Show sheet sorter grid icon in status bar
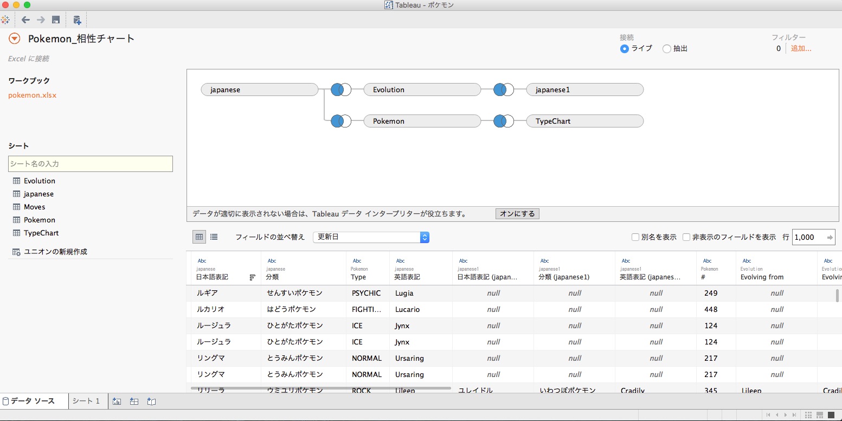Screen dimensions: 842x421 click(808, 415)
